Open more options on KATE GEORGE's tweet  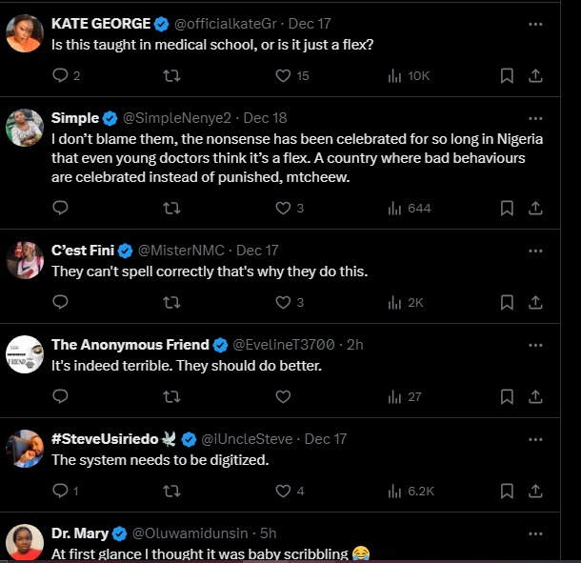click(535, 21)
